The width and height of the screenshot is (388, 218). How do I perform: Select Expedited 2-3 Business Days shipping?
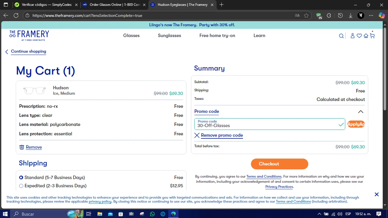click(x=21, y=186)
